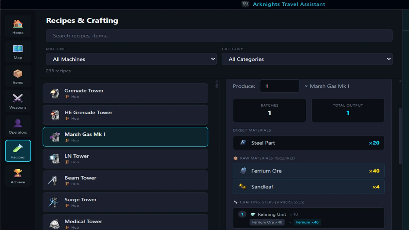This screenshot has width=409, height=230.
Task: Click the Ferrium Ore ×40 input chip
Action: tap(267, 222)
